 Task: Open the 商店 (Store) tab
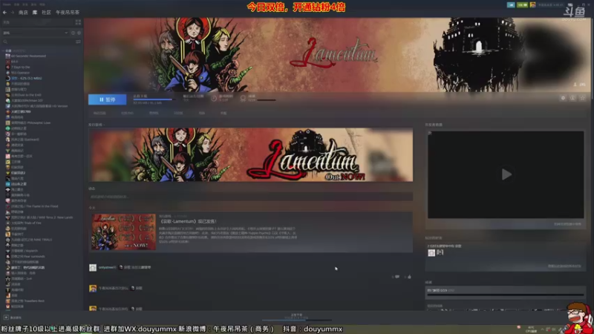click(x=23, y=13)
